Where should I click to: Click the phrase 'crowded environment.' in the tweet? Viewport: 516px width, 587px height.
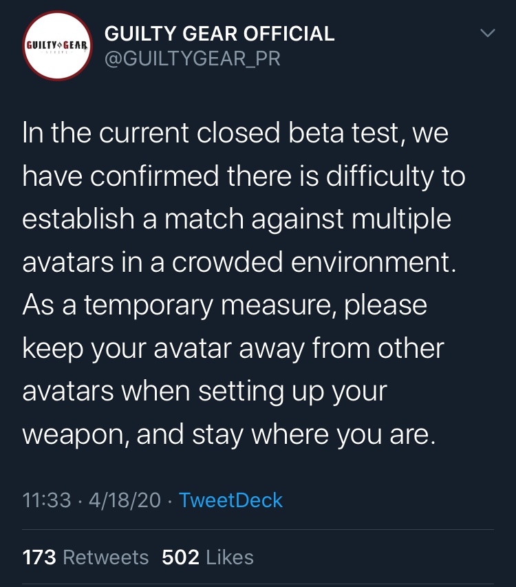tap(314, 262)
